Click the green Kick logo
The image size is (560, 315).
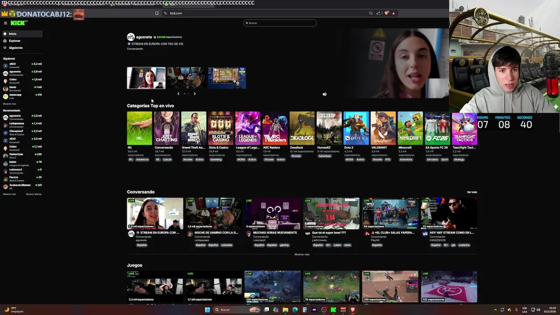pyautogui.click(x=18, y=23)
